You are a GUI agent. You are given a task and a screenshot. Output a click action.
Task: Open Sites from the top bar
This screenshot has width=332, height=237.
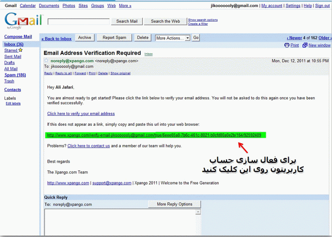tap(83, 6)
